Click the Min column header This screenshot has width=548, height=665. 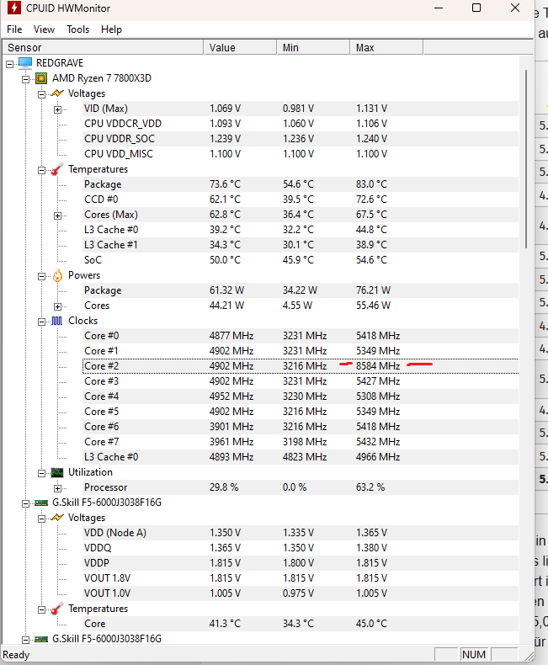click(x=313, y=47)
